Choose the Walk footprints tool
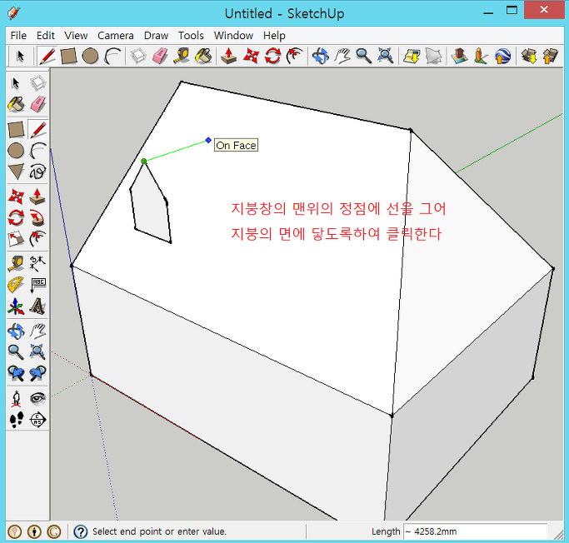The image size is (569, 543). [16, 420]
